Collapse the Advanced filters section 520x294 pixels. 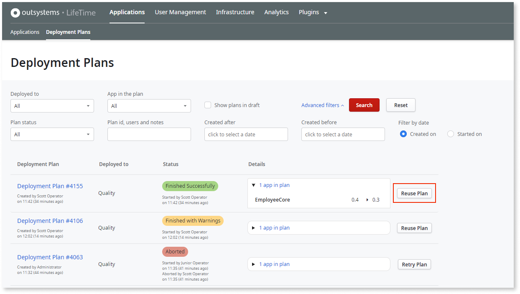pyautogui.click(x=322, y=105)
